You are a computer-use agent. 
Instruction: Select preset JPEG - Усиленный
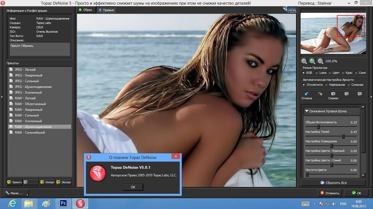point(39,93)
